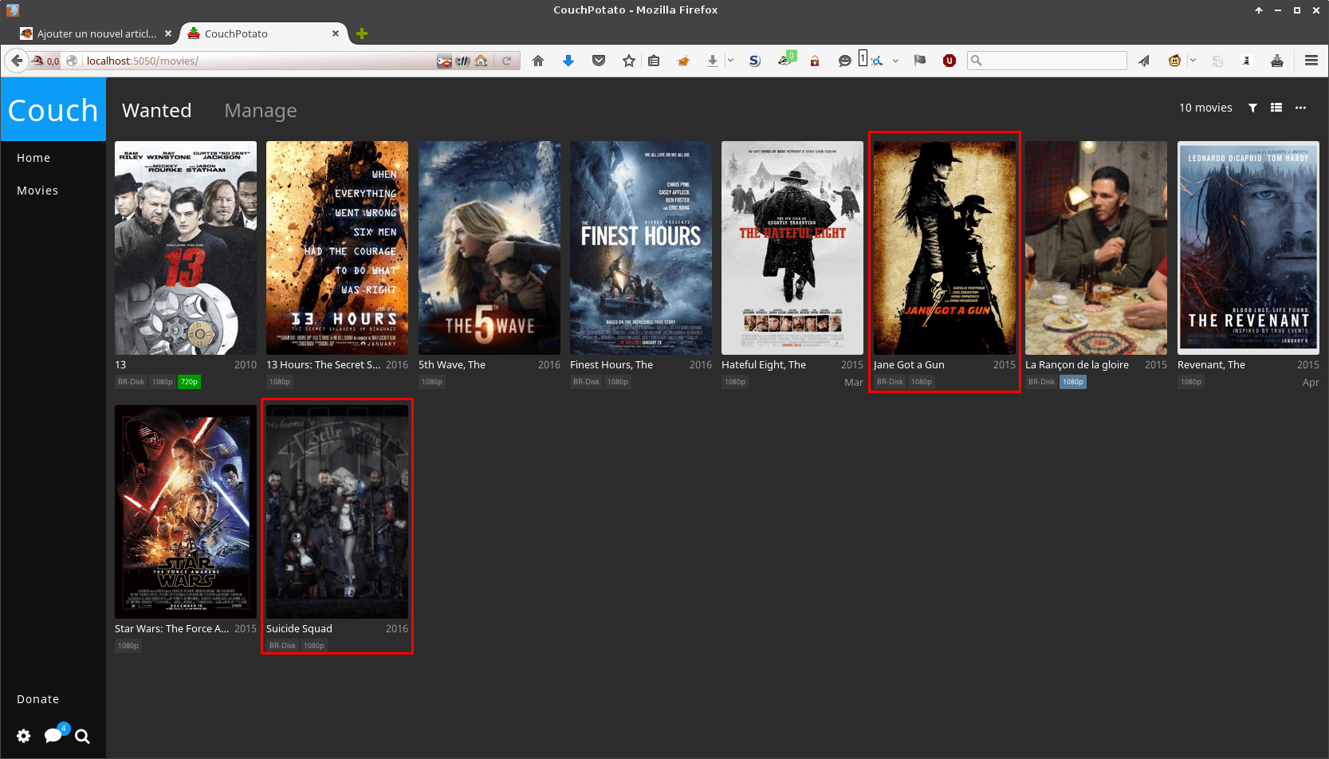Click the red padlock extension icon
Viewport: 1329px width, 759px height.
coord(815,61)
